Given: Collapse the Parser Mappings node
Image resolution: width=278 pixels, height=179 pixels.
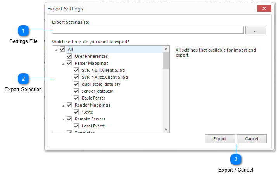Looking at the screenshot, I should click(x=63, y=64).
